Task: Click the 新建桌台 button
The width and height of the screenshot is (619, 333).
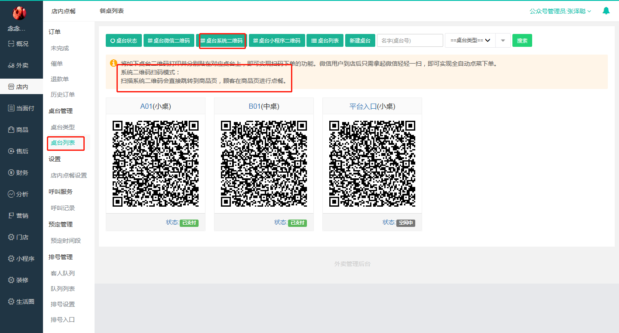Action: [x=360, y=40]
